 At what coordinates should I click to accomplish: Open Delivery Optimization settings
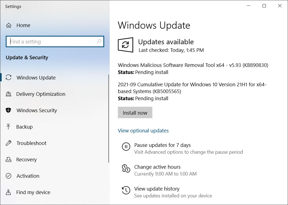(x=41, y=94)
